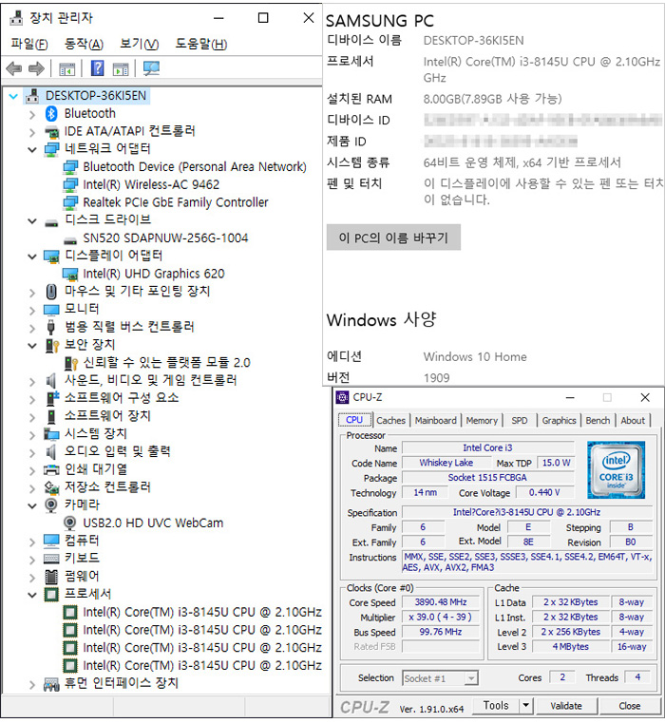Open the Tools dropdown arrow in CPU-Z
The image size is (665, 723).
click(x=526, y=706)
